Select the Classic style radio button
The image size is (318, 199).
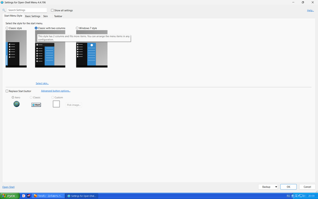[x=7, y=28]
